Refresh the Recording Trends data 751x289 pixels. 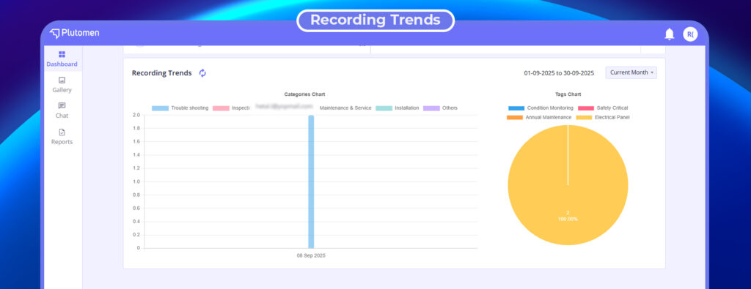[x=202, y=73]
